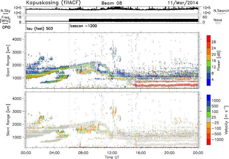
Task: Click the 'Power [dB]' colorbar label
Action: click(x=219, y=61)
